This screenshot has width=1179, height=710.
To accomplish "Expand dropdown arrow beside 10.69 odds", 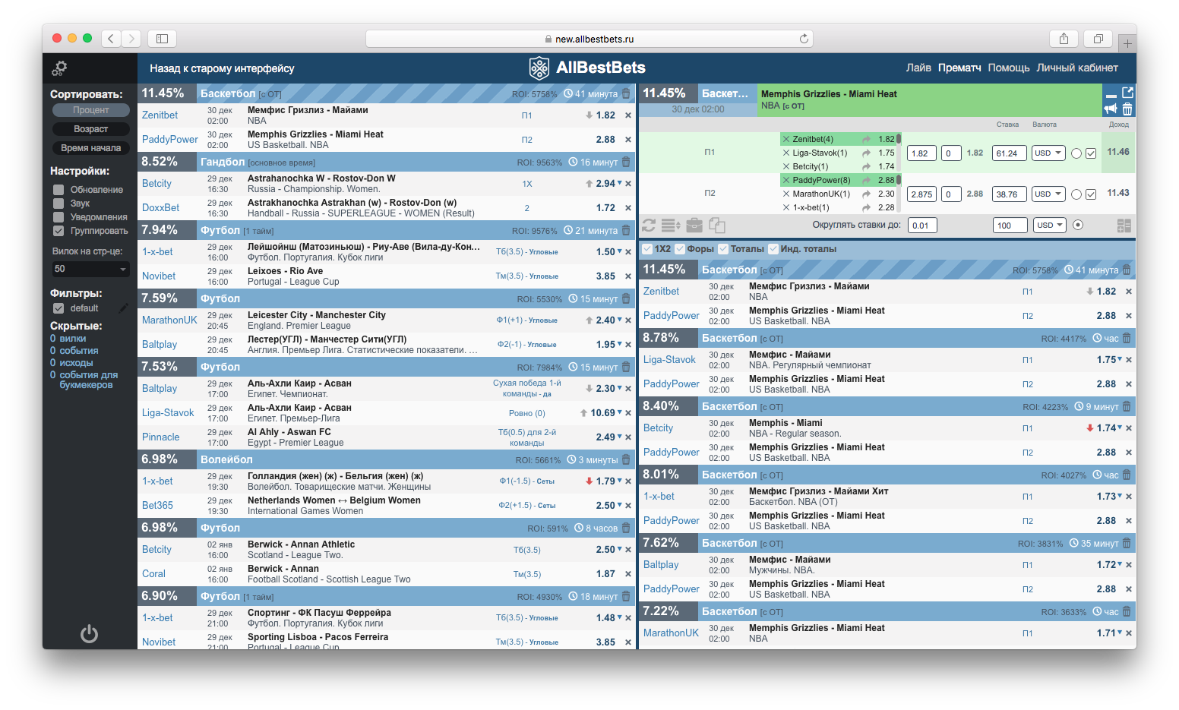I will click(x=620, y=412).
